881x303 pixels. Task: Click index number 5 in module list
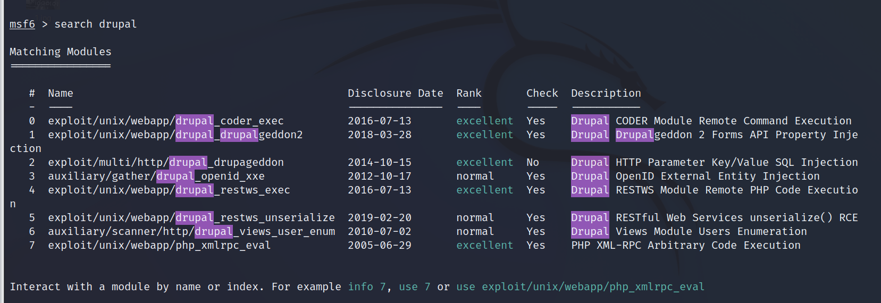tap(32, 218)
